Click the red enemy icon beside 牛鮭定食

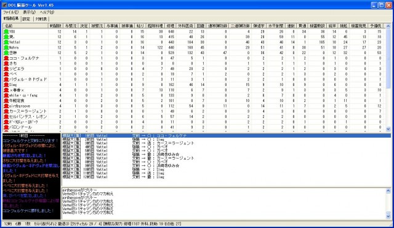click(x=6, y=101)
